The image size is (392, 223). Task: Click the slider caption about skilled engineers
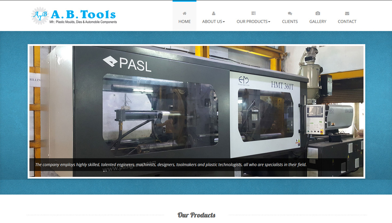[x=171, y=165]
